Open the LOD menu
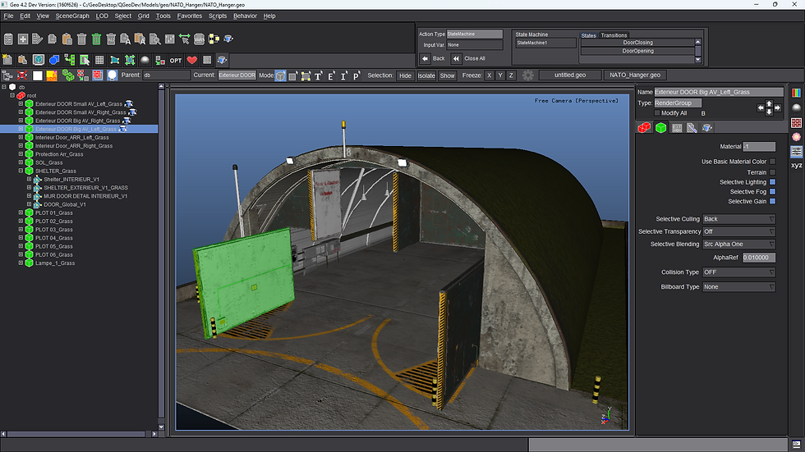805x452 pixels. coord(102,16)
